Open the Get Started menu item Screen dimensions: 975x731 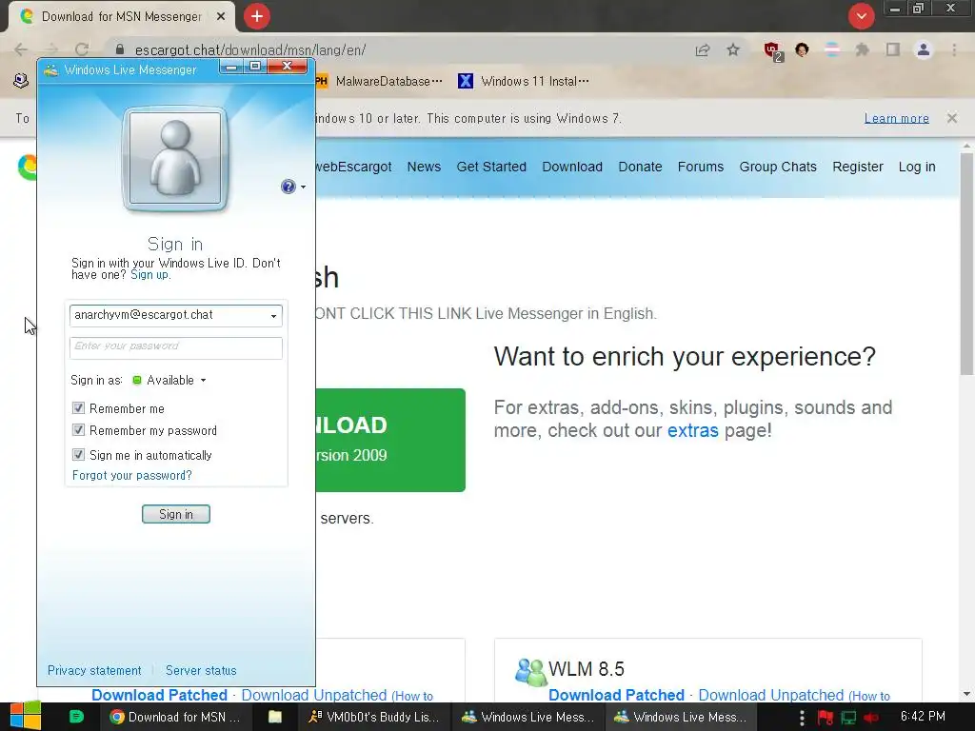(491, 167)
